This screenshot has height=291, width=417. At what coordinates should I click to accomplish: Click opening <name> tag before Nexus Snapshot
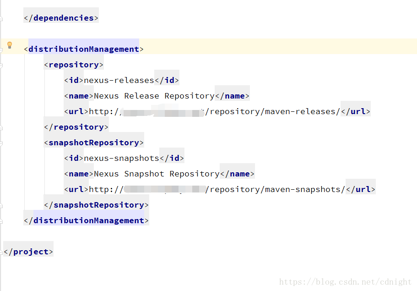point(79,174)
